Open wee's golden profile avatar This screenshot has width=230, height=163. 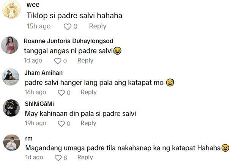(11, 9)
